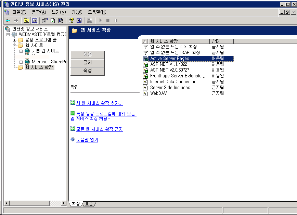The height and width of the screenshot is (215, 297).
Task: Click the 모든 웹 서비스 확장 금지 link
Action: click(100, 129)
